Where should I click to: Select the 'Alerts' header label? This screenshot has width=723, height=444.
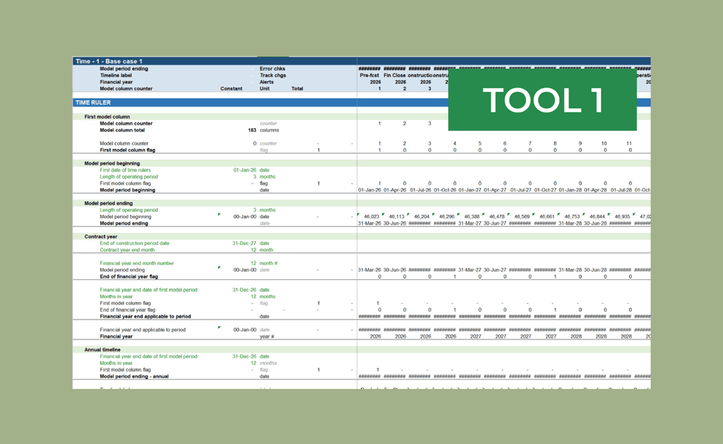point(266,82)
